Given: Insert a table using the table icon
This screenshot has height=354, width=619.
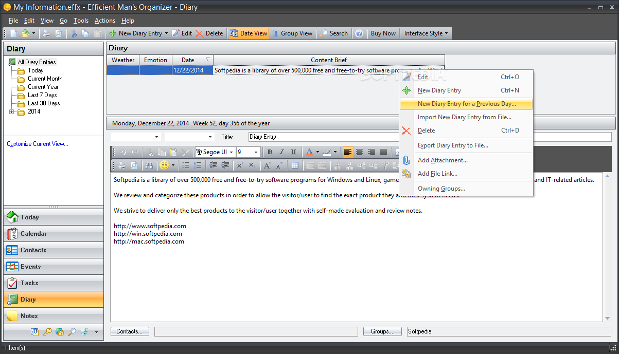Looking at the screenshot, I should [294, 165].
